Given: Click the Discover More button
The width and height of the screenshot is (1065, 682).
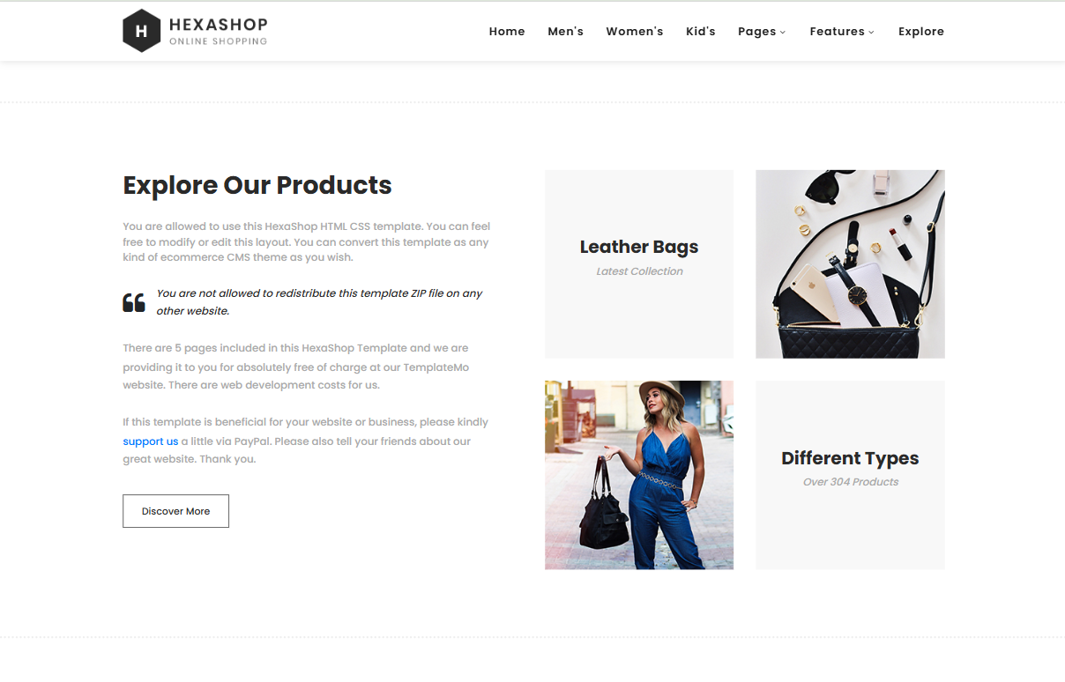Looking at the screenshot, I should pyautogui.click(x=175, y=511).
